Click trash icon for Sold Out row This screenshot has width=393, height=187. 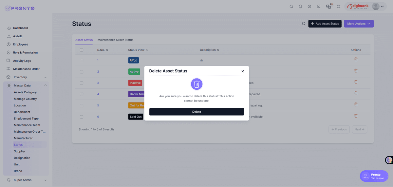(356, 116)
